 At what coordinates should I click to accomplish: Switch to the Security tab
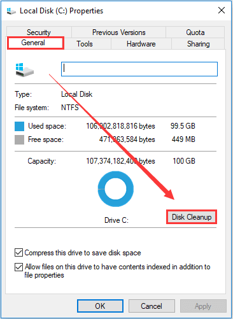pyautogui.click(x=39, y=32)
